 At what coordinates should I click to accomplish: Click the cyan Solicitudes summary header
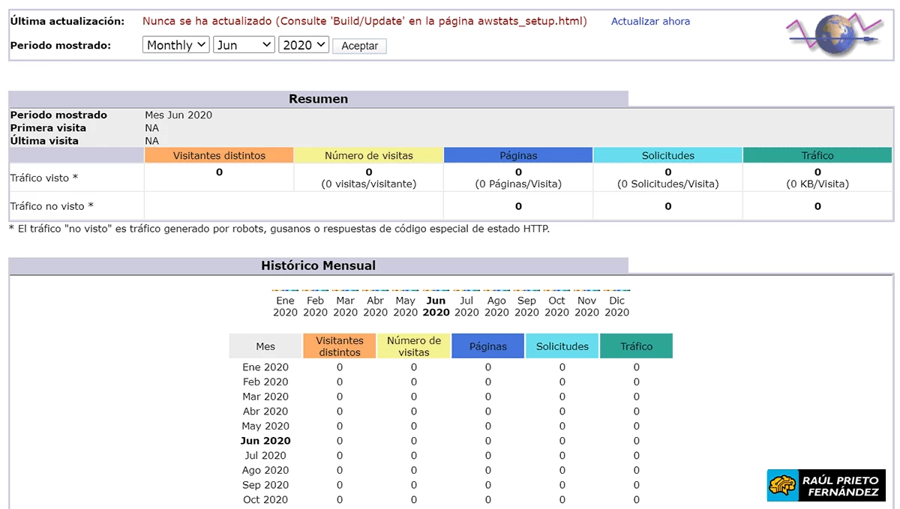coord(667,155)
